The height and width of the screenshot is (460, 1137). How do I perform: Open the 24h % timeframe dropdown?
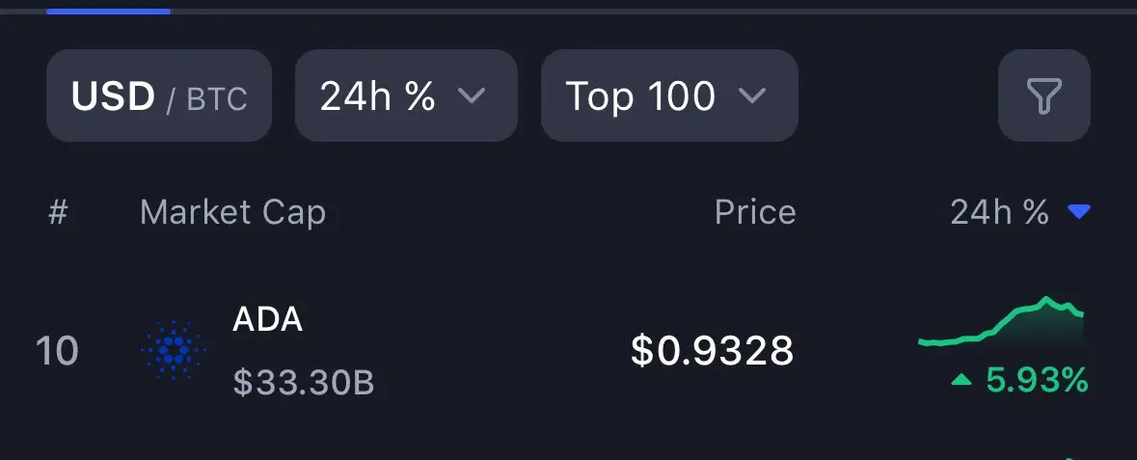[406, 95]
